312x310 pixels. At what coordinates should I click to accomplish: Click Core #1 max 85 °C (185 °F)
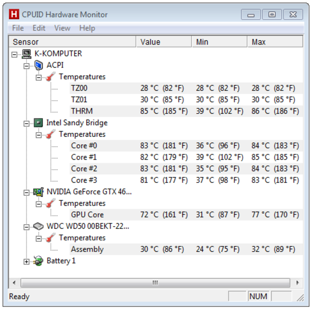pos(275,157)
